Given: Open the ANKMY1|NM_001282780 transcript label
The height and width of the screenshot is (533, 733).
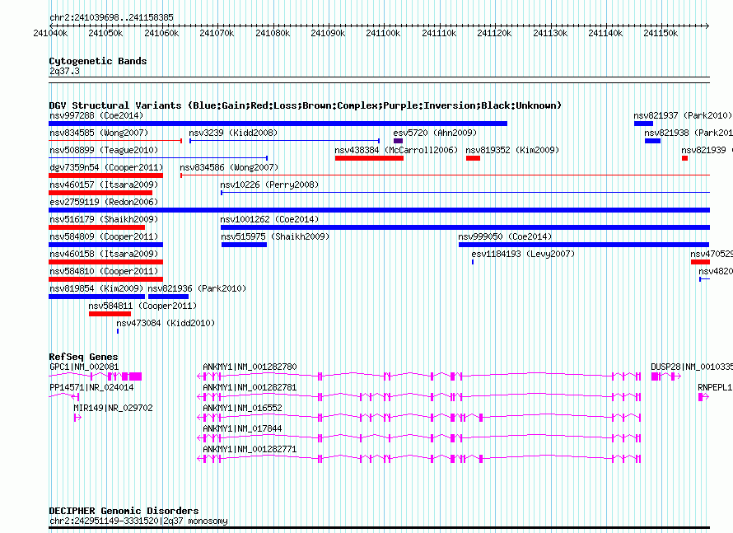Looking at the screenshot, I should click(250, 367).
